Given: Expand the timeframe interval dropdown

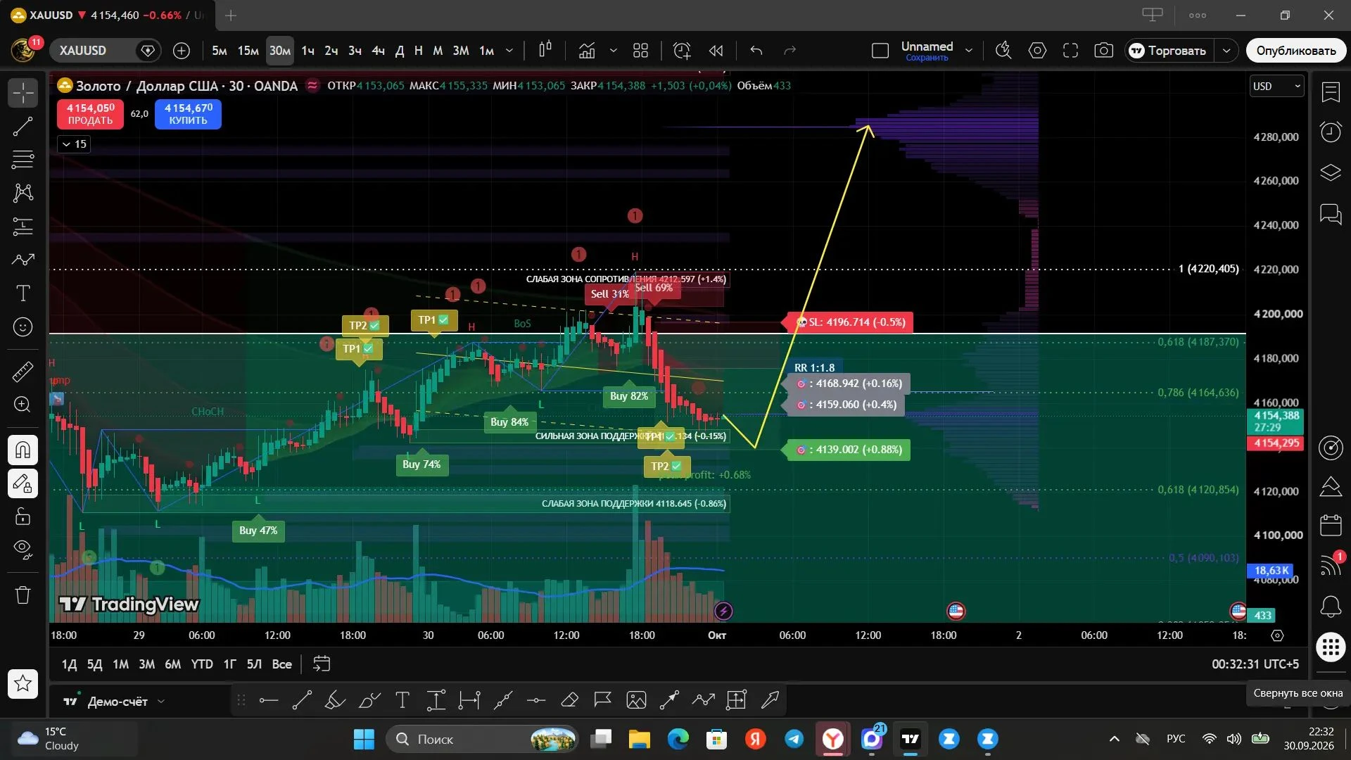Looking at the screenshot, I should point(509,51).
